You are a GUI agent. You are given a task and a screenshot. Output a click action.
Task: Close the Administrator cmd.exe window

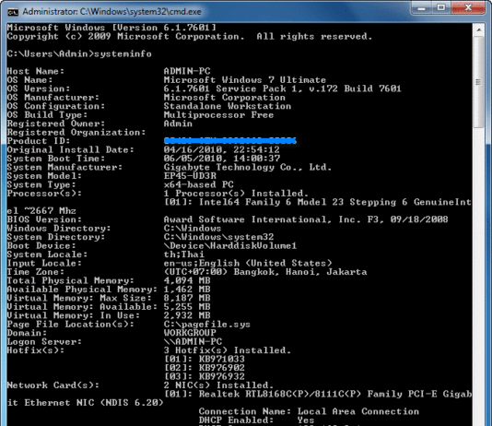(468, 8)
